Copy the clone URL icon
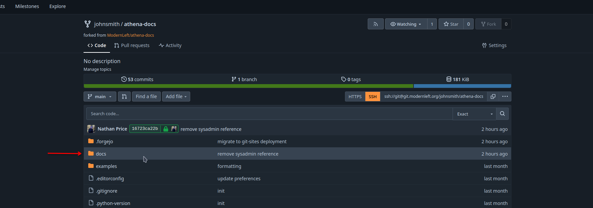 493,96
